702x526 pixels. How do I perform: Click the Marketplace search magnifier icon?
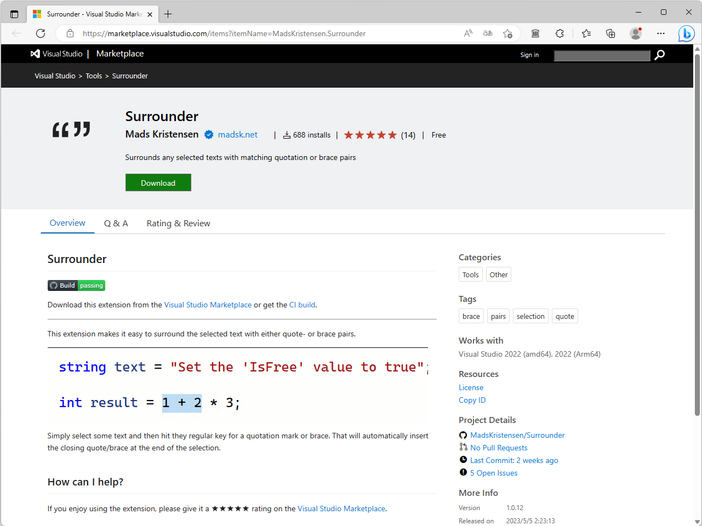pyautogui.click(x=659, y=55)
